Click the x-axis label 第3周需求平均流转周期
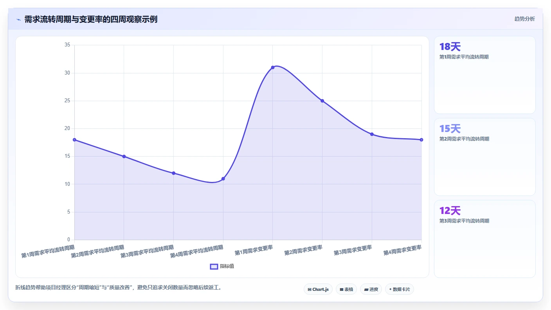The image size is (551, 310). tap(147, 251)
